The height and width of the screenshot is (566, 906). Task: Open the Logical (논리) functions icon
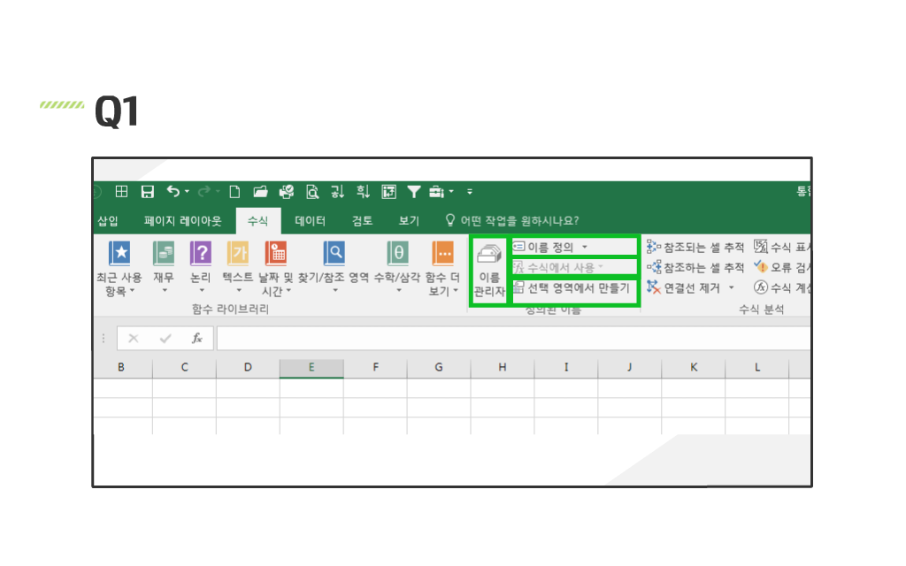(201, 254)
